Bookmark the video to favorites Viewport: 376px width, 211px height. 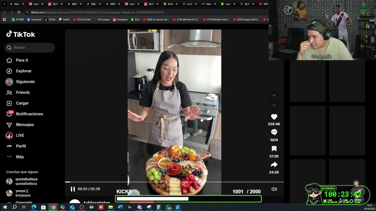[274, 149]
